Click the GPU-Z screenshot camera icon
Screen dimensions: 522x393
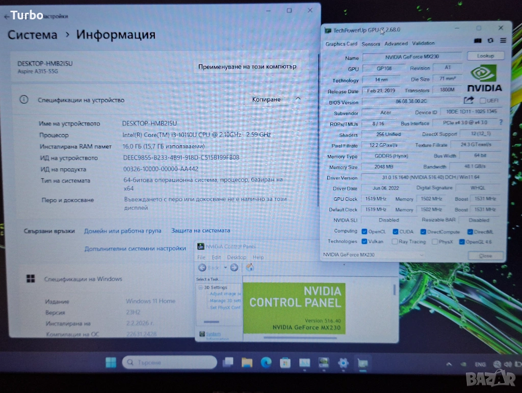coord(478,41)
